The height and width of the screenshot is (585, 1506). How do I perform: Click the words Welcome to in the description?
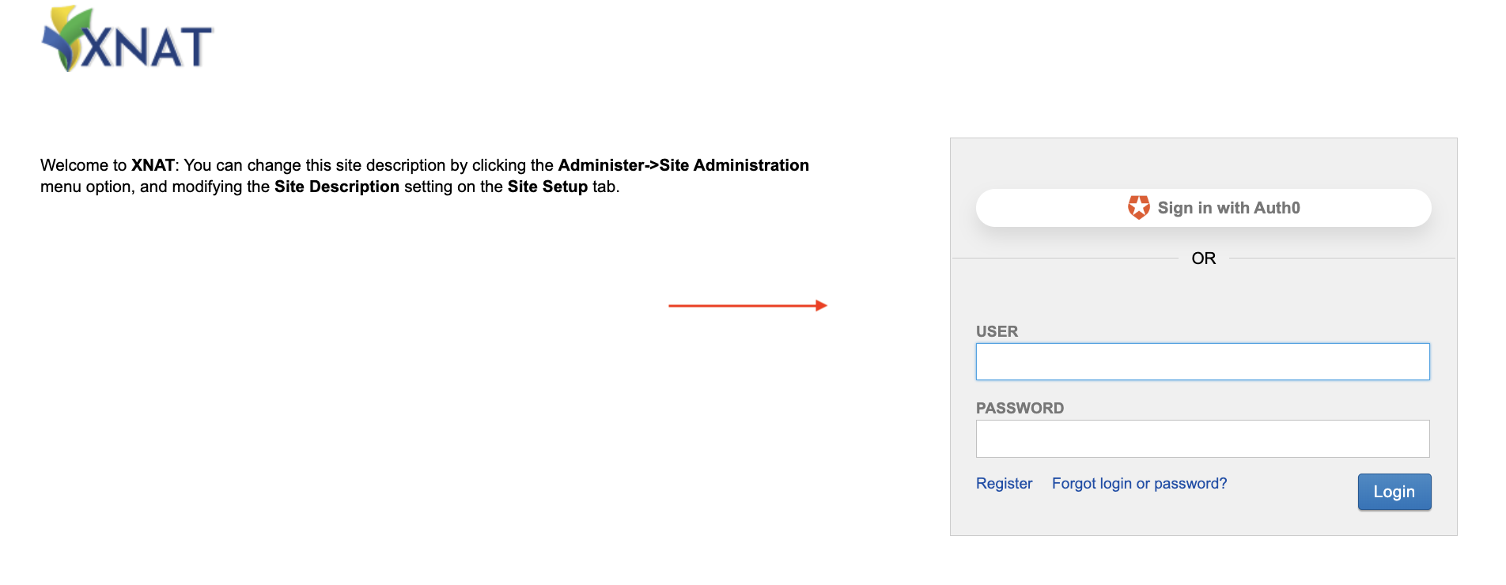click(x=83, y=165)
